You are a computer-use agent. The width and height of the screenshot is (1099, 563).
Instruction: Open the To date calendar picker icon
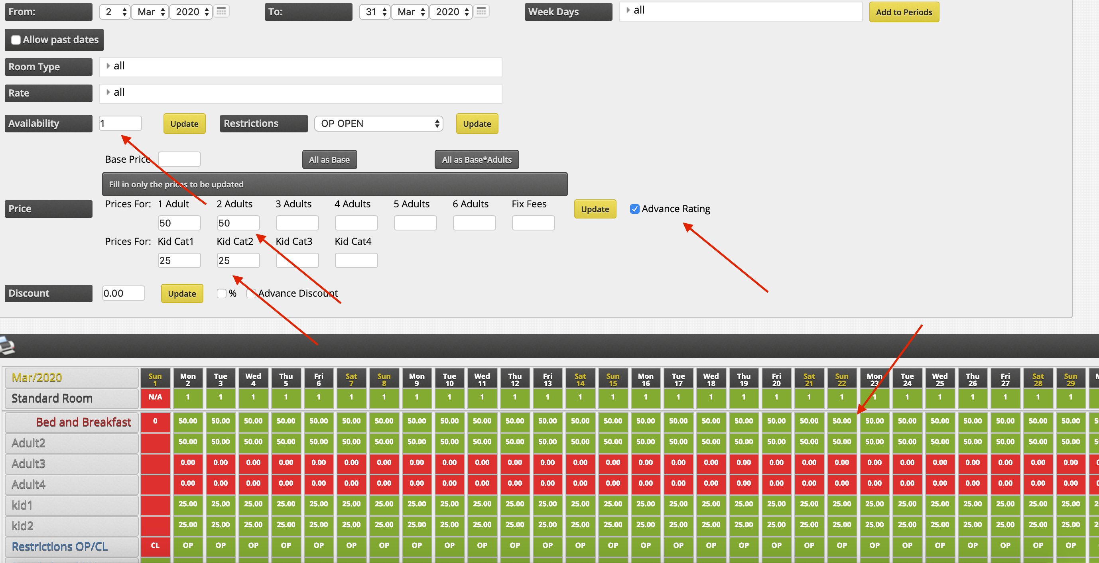click(x=481, y=11)
